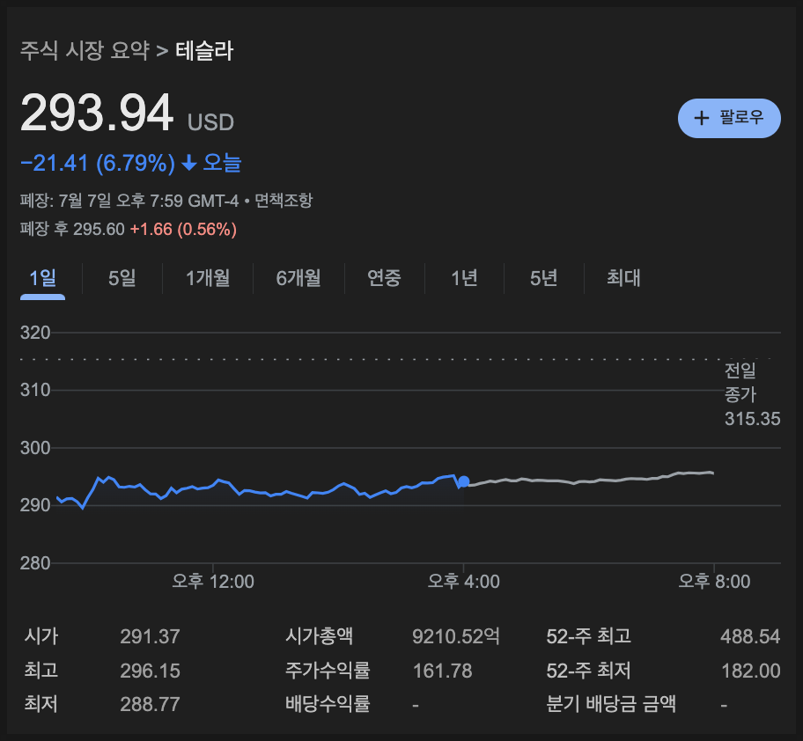Select the 1일 chart range tab
803x741 pixels.
coord(42,278)
